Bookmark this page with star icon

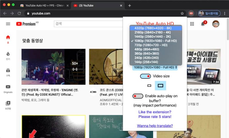182,13
